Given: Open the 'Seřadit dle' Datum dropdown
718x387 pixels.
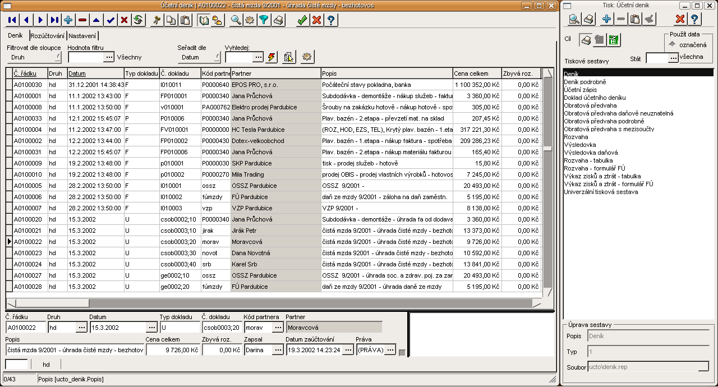Looking at the screenshot, I should (200, 57).
